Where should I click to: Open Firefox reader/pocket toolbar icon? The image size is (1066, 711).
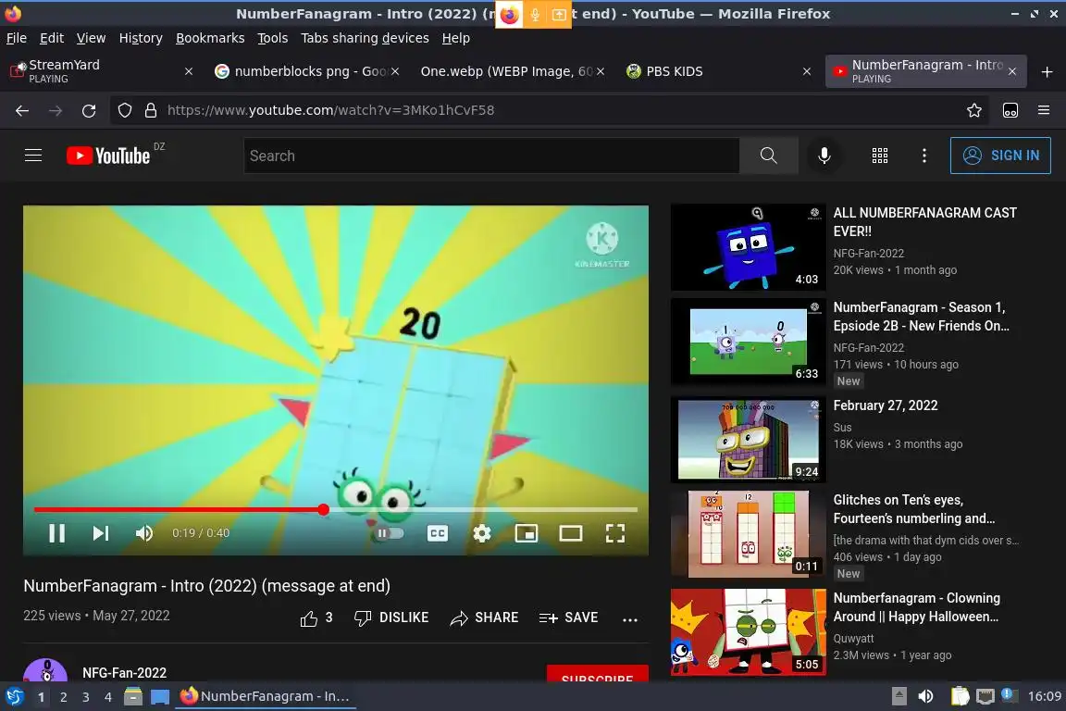pyautogui.click(x=1010, y=110)
